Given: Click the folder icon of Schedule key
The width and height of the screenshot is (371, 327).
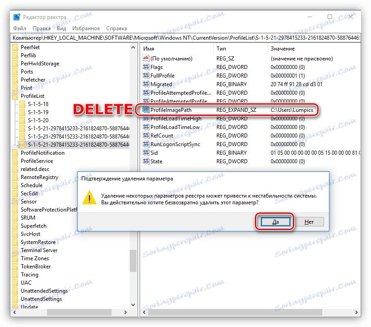Looking at the screenshot, I should click(15, 185).
